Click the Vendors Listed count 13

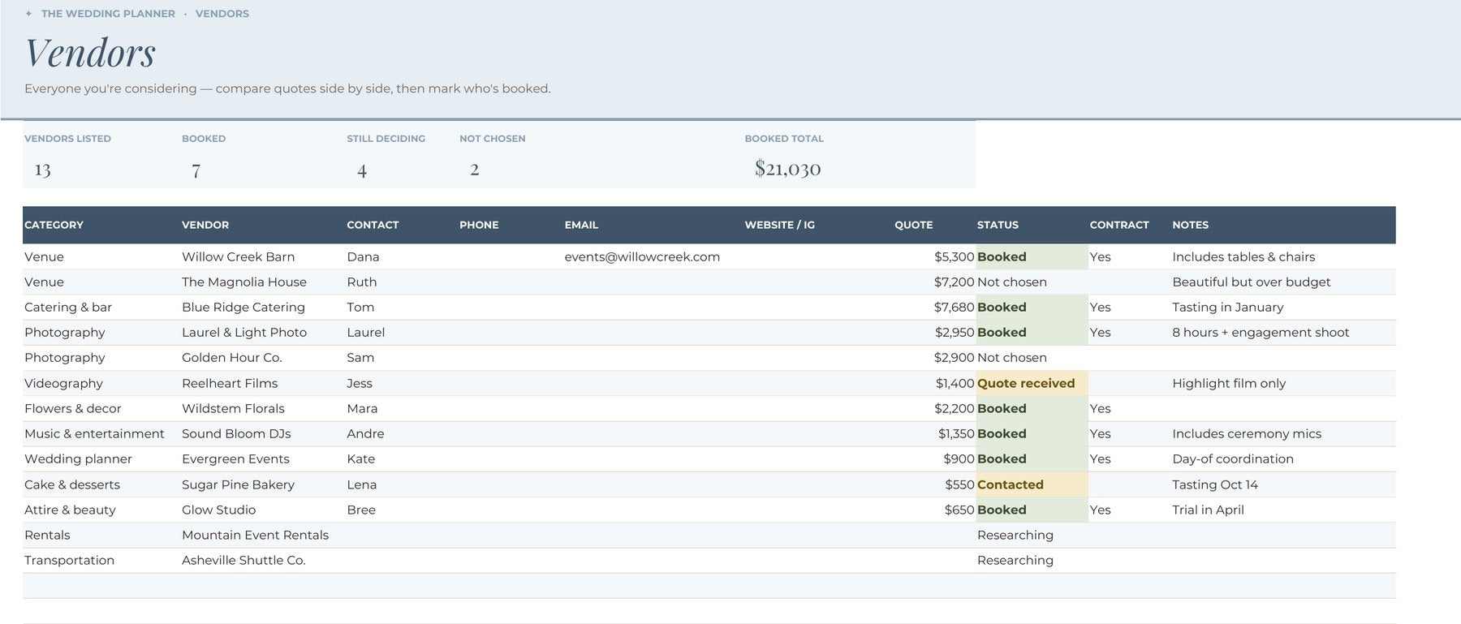tap(42, 170)
